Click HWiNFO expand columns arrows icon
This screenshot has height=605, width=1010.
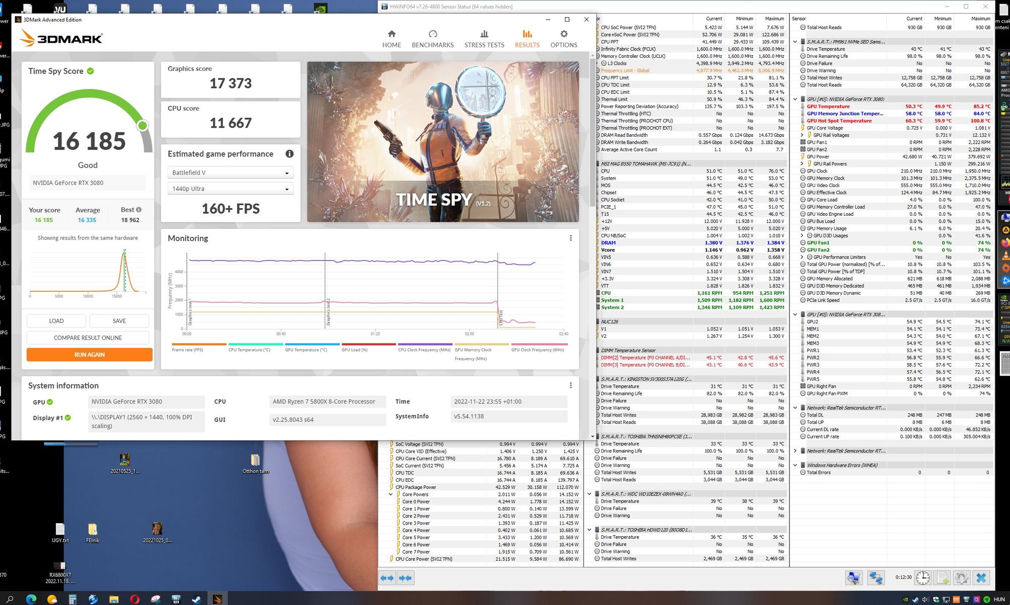[387, 578]
